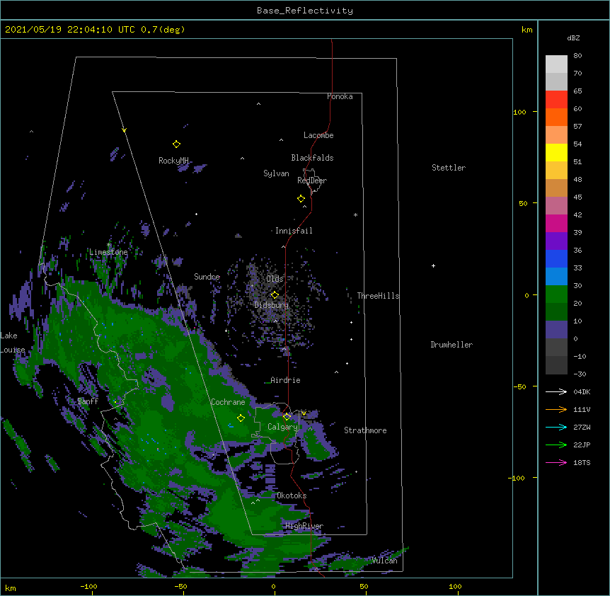This screenshot has height=596, width=610.
Task: Click the Banff town label
Action: (88, 401)
